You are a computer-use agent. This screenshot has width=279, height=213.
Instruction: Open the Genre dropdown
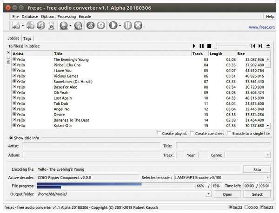point(268,155)
